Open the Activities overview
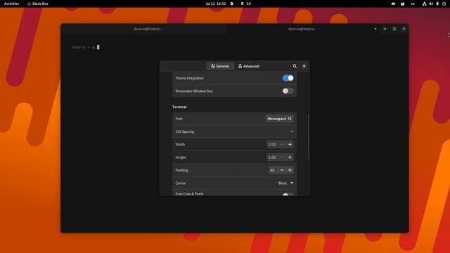450x253 pixels. [11, 4]
